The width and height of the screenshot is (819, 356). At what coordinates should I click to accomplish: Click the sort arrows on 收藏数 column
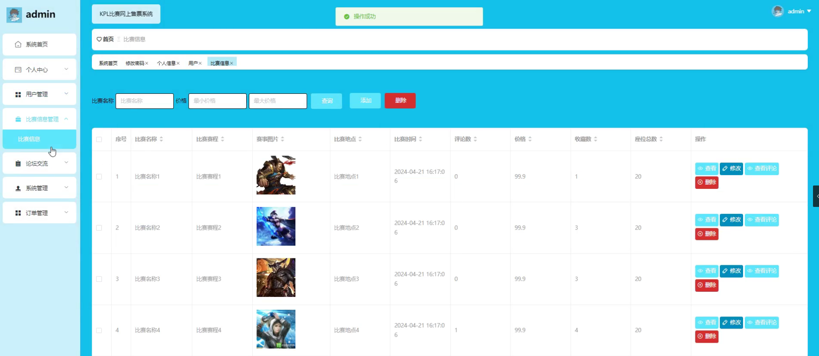tap(595, 139)
